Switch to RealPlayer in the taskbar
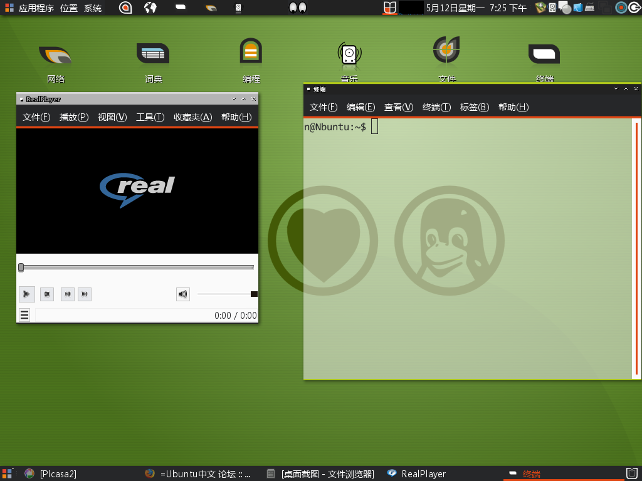Screen dimensions: 642x481 click(416, 473)
